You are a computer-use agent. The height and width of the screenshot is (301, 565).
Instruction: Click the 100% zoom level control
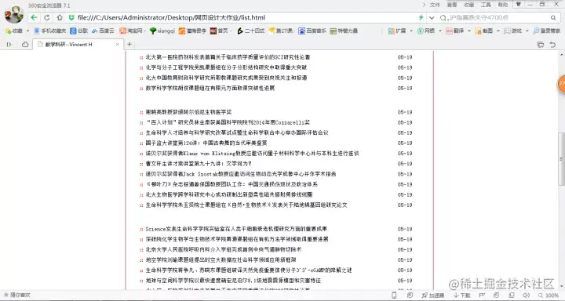549,296
